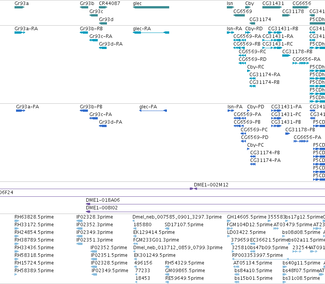The height and width of the screenshot is (284, 325).
Task: Click protein Gr93b-PB
Action: pyautogui.click(x=91, y=106)
